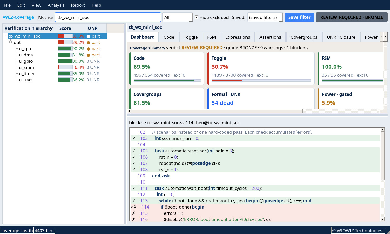Open the Code coverage card
This screenshot has height=234, width=390.
[x=167, y=69]
